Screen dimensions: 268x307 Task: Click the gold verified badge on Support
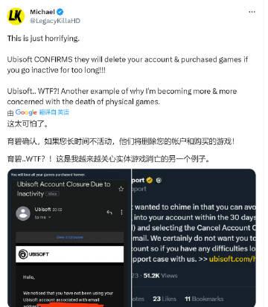pyautogui.click(x=150, y=180)
